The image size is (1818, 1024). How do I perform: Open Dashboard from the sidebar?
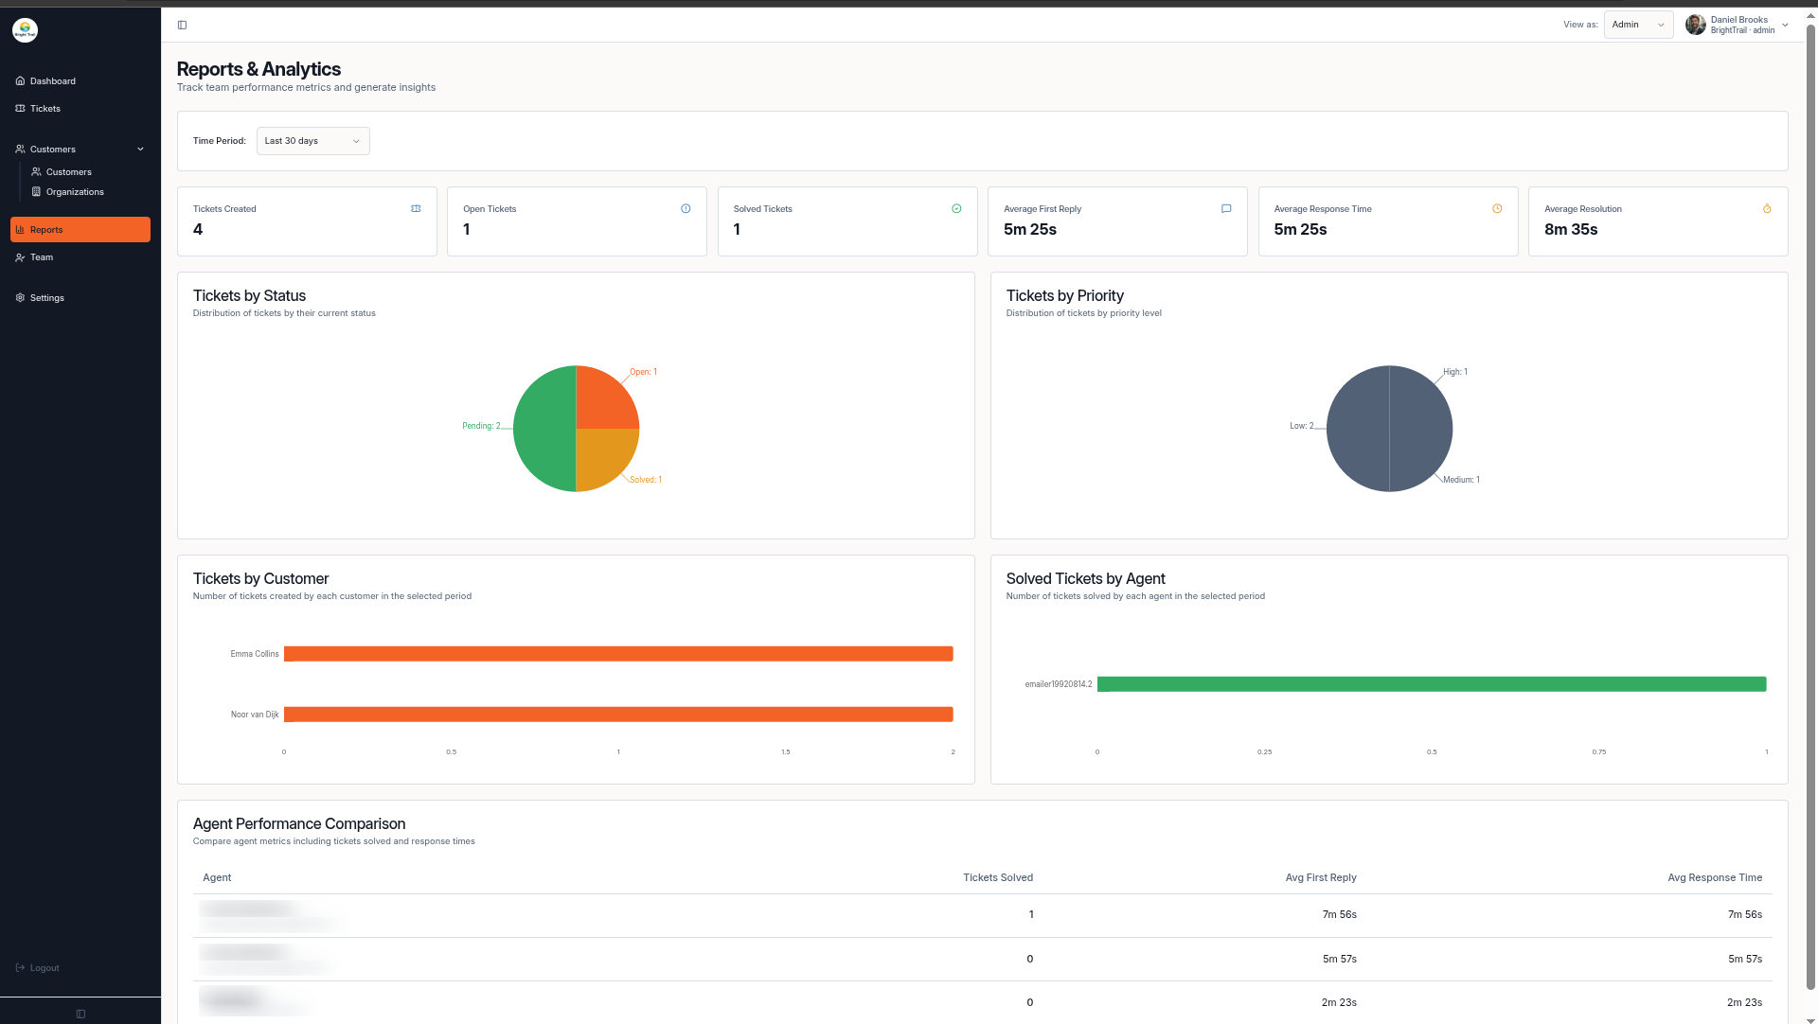80,81
